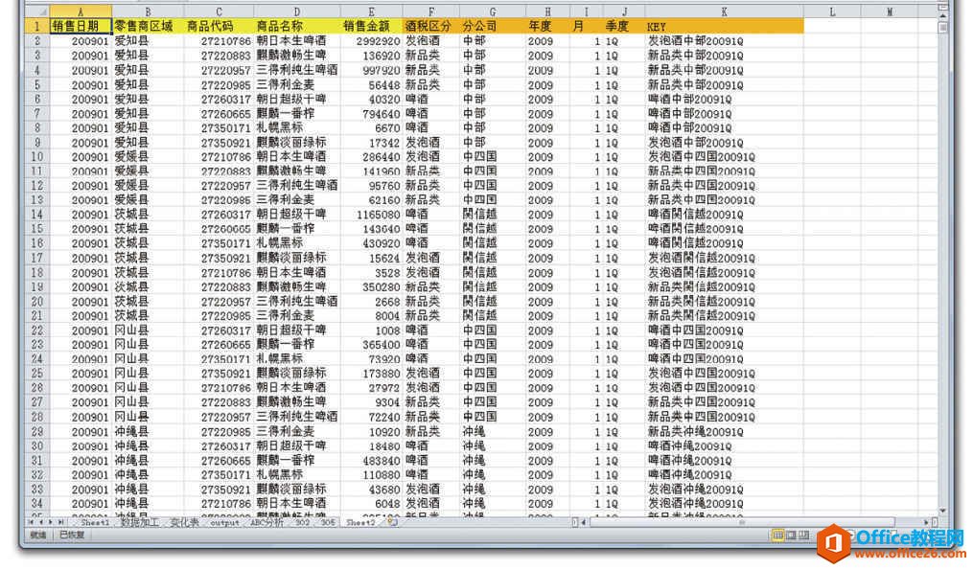Select 冲绳县 in row 29
This screenshot has width=973, height=570.
point(148,432)
